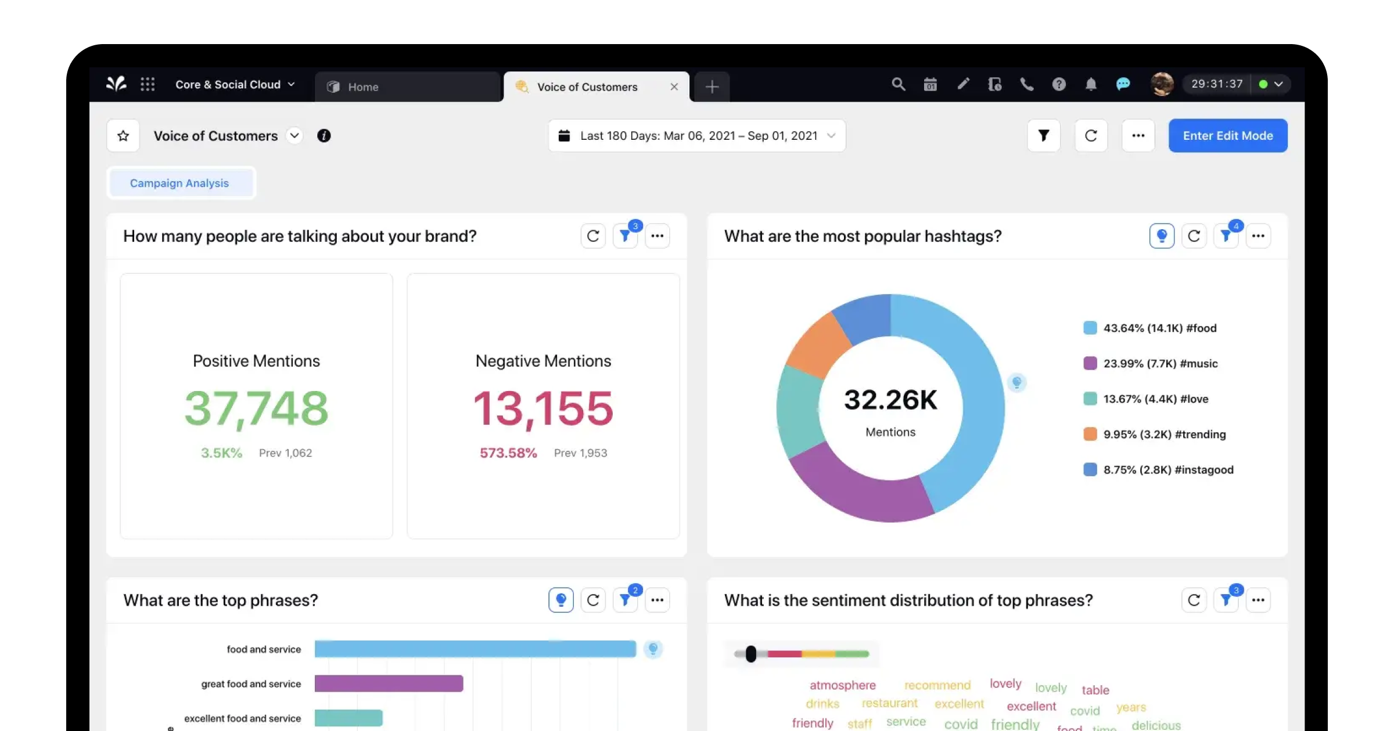1394x731 pixels.
Task: Open the calendar icon in top bar
Action: pyautogui.click(x=930, y=85)
